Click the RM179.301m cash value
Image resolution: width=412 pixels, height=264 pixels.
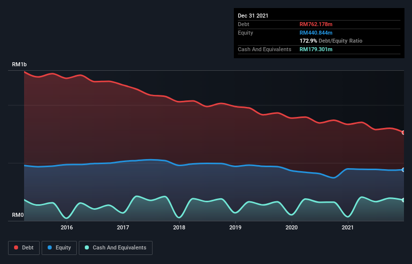click(x=316, y=49)
